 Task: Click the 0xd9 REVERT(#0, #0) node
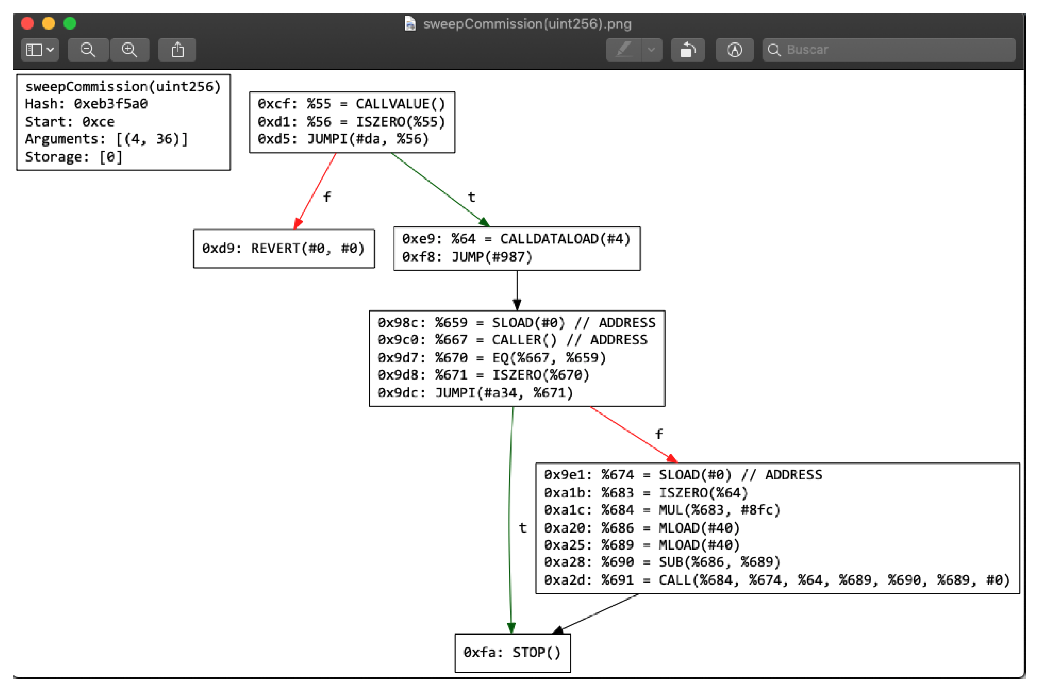(x=284, y=248)
